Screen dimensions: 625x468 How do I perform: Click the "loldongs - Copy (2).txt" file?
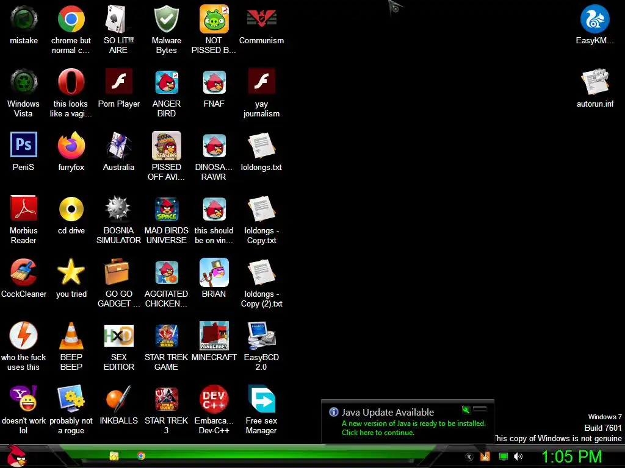[261, 272]
